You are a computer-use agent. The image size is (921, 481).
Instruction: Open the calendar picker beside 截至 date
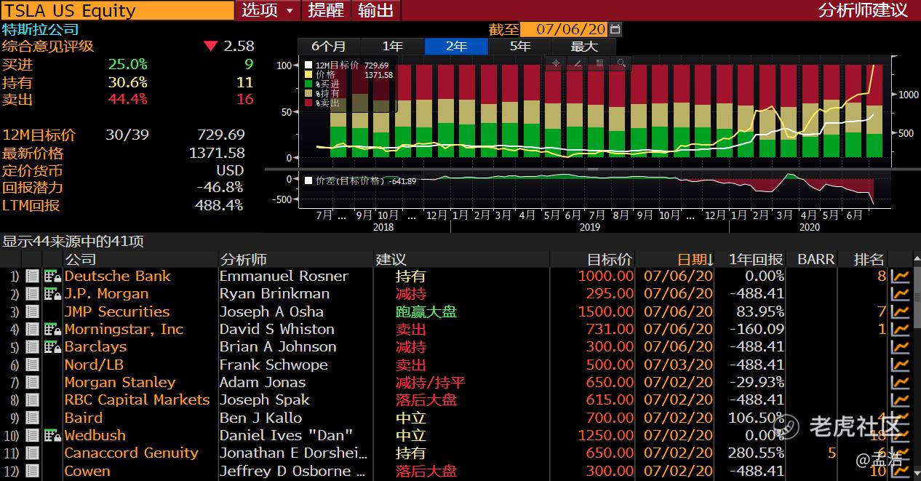tap(615, 29)
